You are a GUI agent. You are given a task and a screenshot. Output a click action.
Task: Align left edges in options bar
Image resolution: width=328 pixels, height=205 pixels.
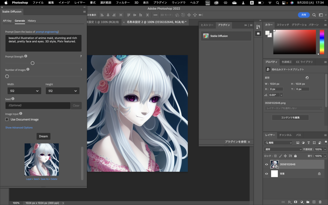coord(102,15)
